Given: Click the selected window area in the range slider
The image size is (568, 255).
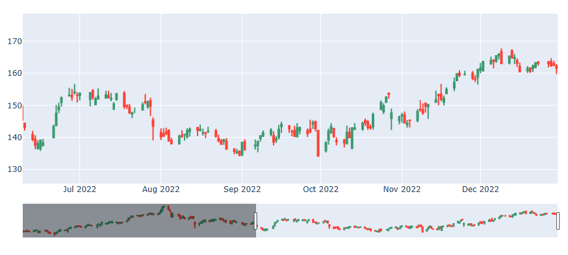Looking at the screenshot, I should pyautogui.click(x=406, y=221).
